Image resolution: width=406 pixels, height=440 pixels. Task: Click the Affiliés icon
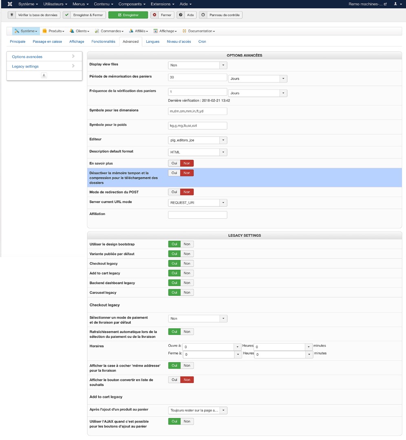tap(131, 31)
